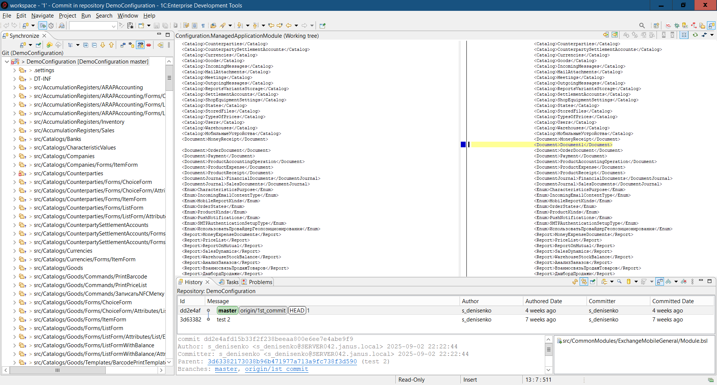Open the Debug perspective bug icon
Viewport: 717px width, 385px height.
click(x=676, y=25)
